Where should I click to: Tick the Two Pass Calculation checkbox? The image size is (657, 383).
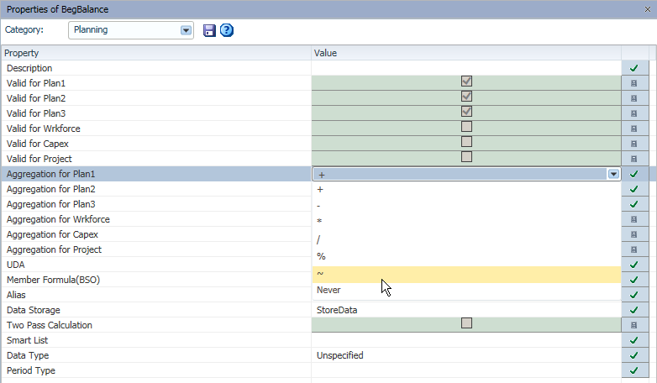point(466,323)
